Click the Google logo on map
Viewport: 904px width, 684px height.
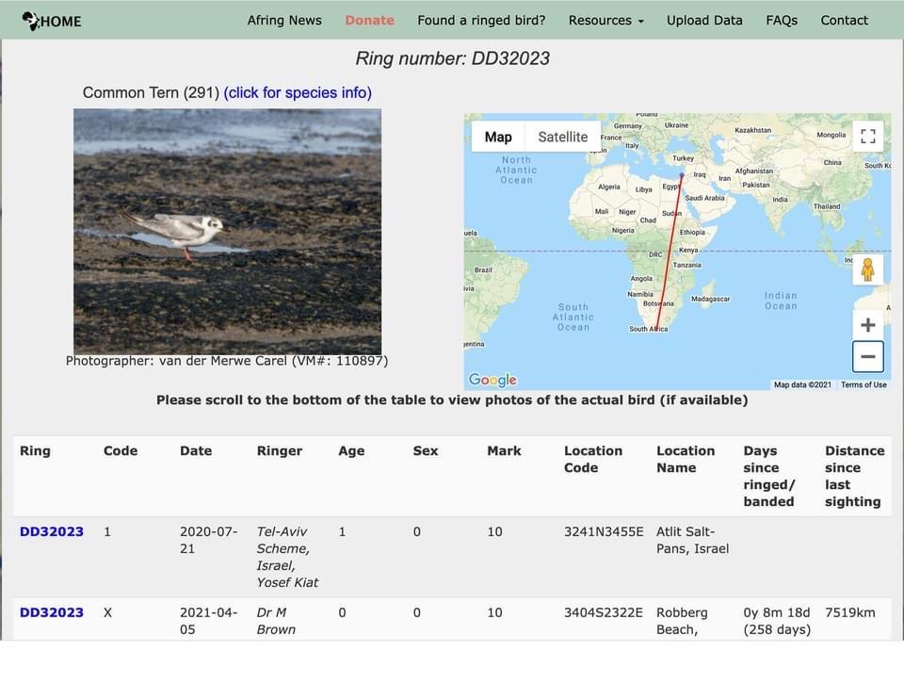492,380
